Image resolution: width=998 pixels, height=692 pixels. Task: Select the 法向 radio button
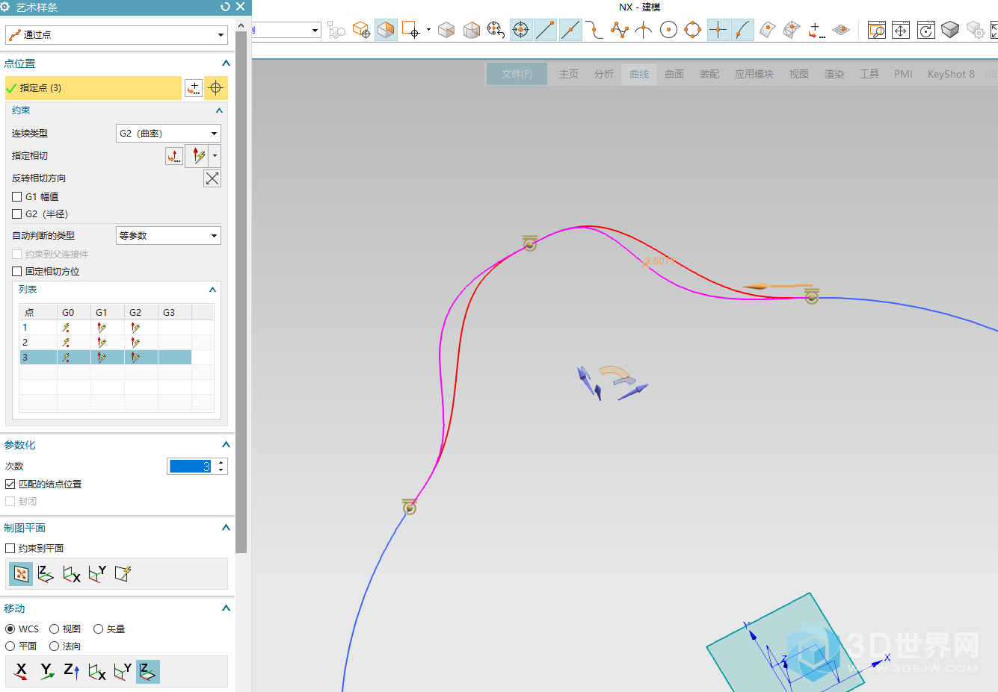tap(54, 646)
